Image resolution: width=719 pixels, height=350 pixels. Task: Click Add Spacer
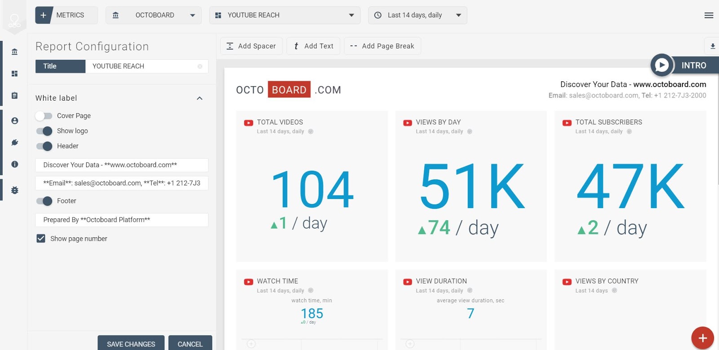point(251,46)
